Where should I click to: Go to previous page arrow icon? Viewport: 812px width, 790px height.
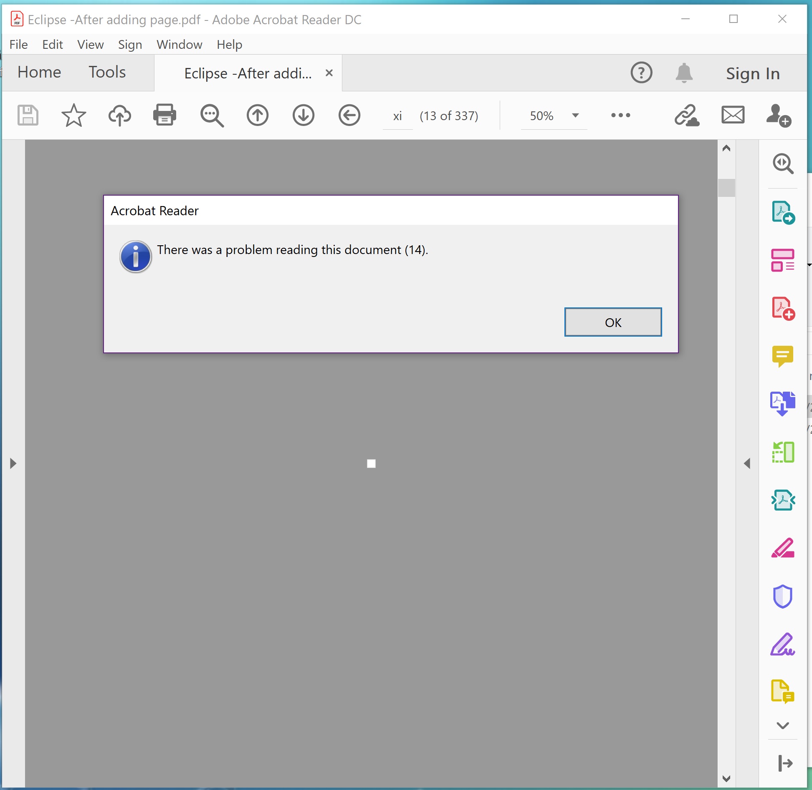tap(257, 115)
